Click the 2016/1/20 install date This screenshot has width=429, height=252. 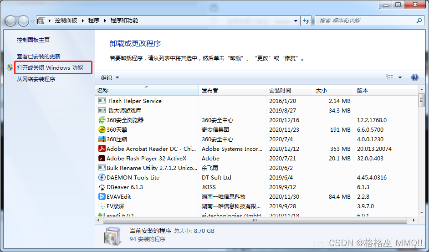coord(283,101)
